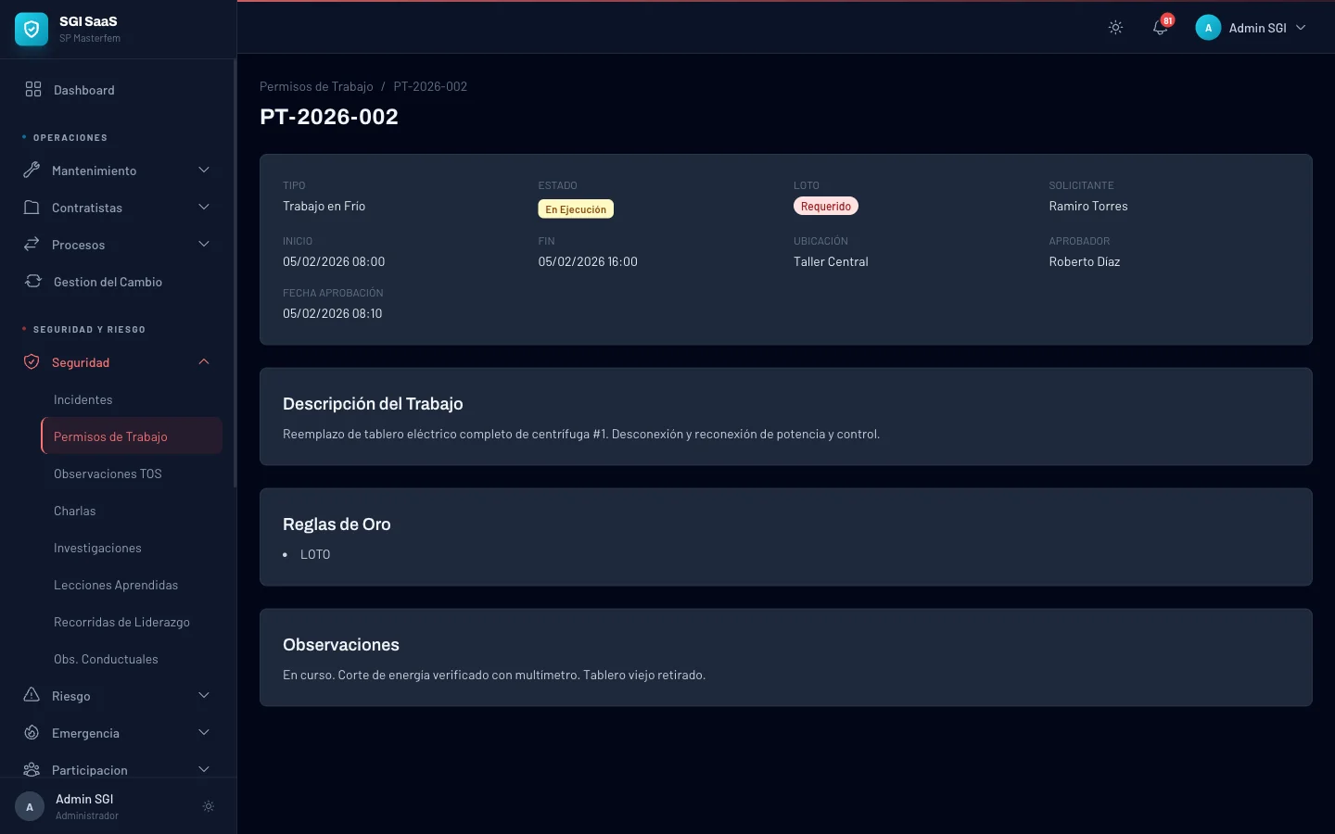Open the notifications bell
This screenshot has width=1335, height=834.
[1160, 28]
